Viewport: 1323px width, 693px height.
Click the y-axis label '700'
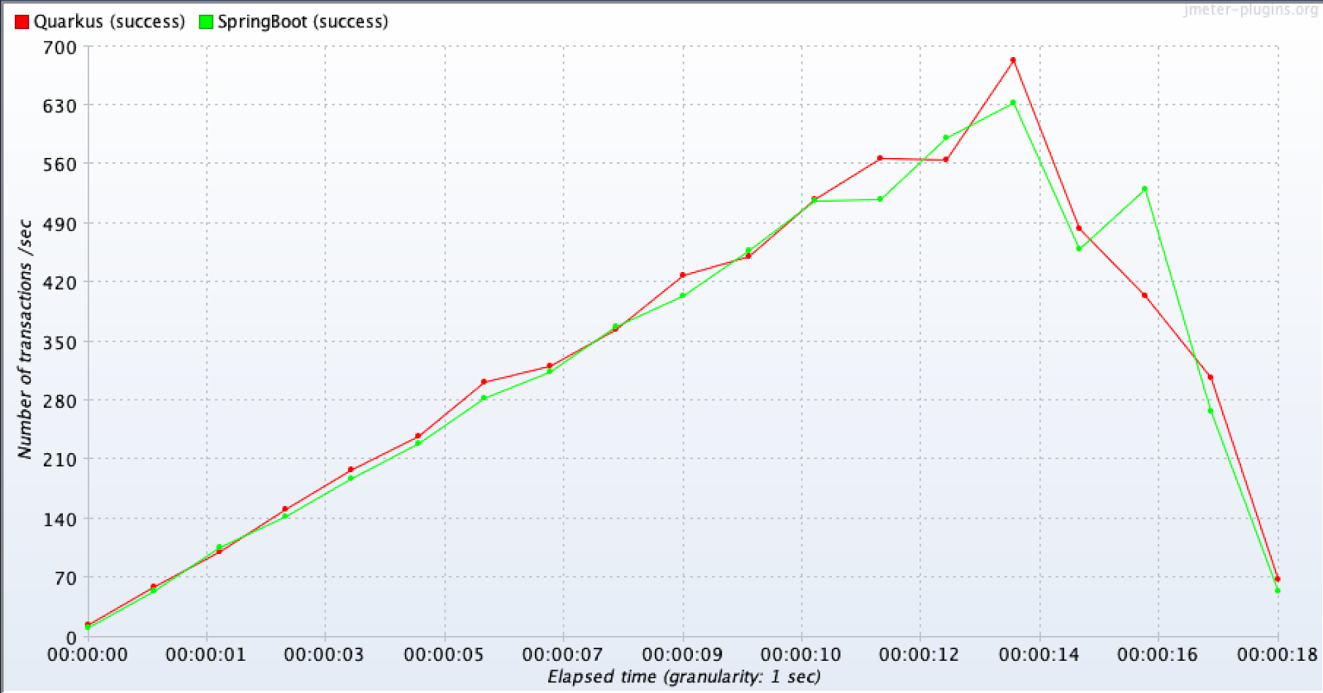point(60,47)
